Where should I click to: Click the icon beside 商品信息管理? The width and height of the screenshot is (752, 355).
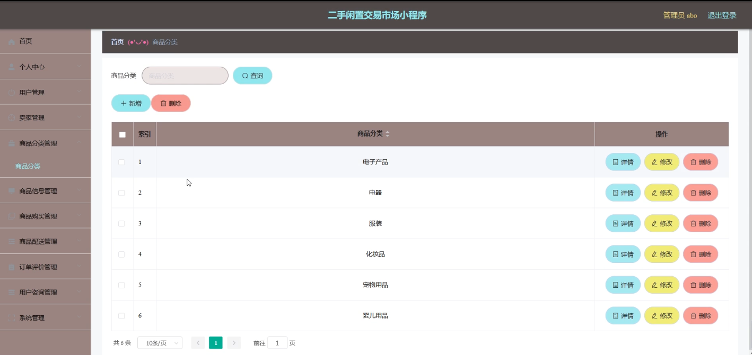(x=12, y=190)
